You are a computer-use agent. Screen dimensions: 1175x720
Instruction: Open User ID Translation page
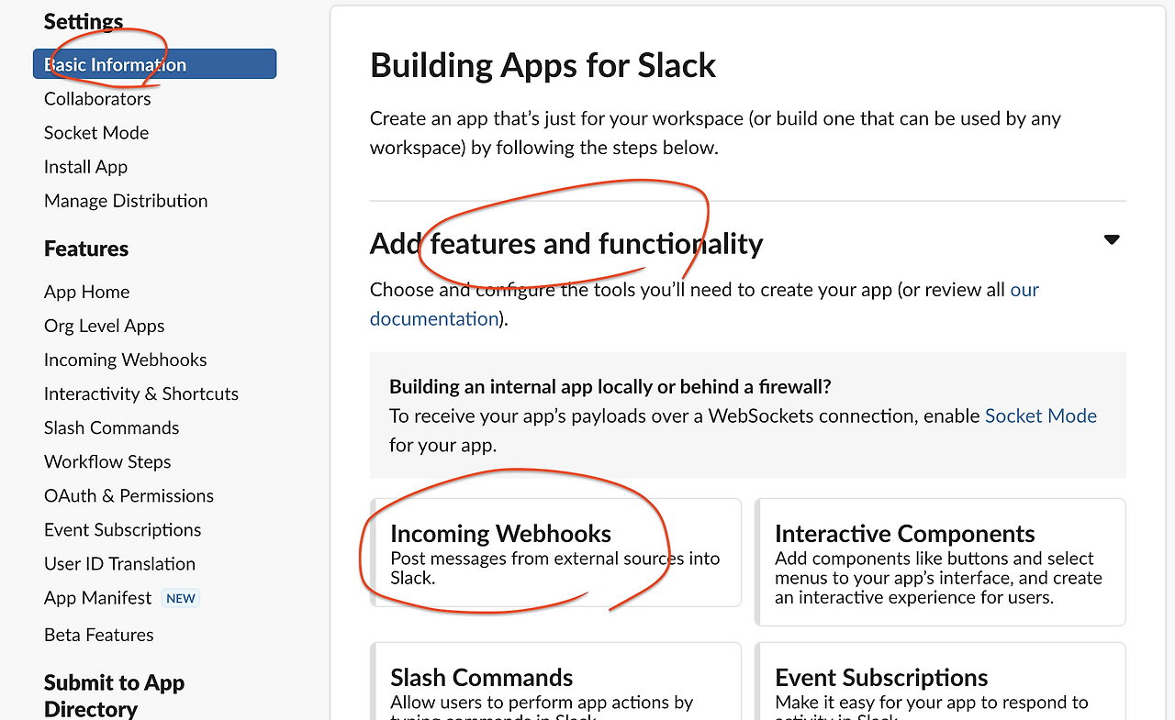[x=119, y=563]
